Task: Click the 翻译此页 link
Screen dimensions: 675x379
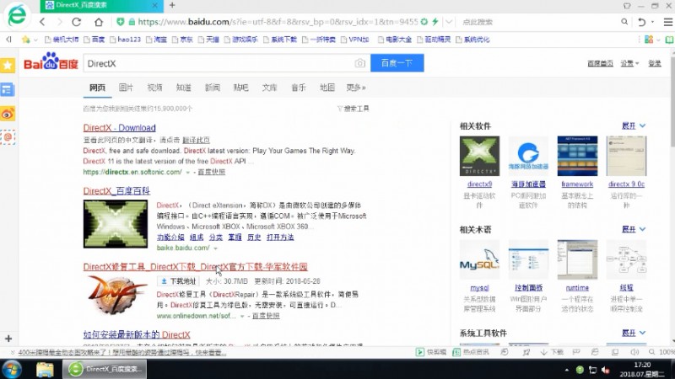Action: click(x=196, y=140)
